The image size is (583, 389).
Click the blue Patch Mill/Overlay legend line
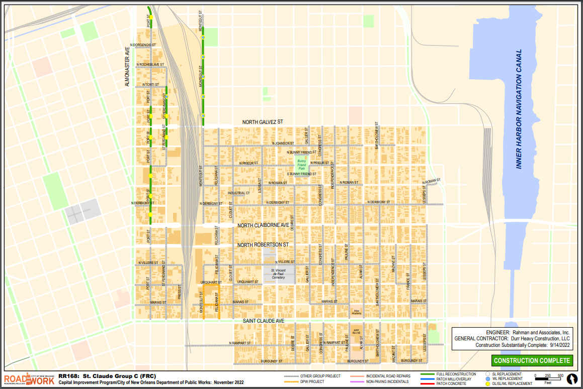tap(427, 379)
